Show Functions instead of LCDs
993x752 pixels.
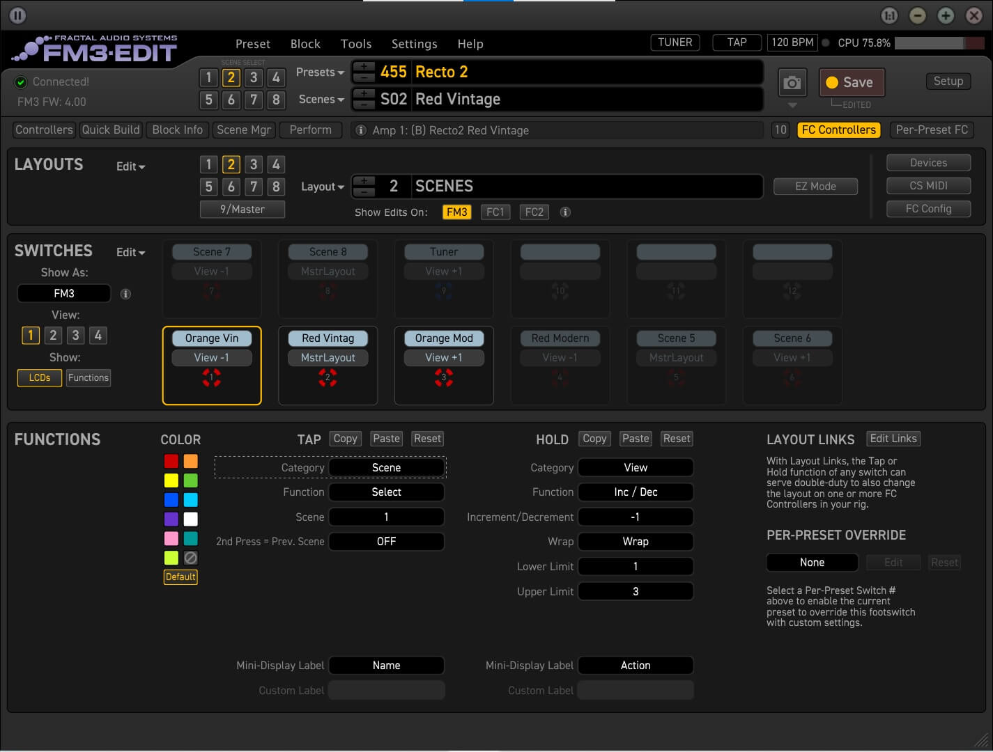(x=88, y=377)
